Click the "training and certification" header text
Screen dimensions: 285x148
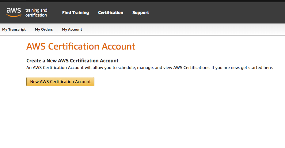36,13
